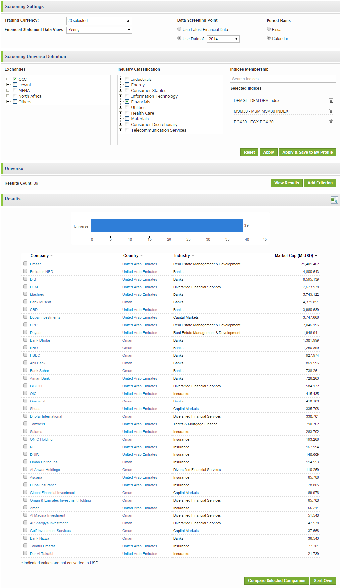Image resolution: width=341 pixels, height=588 pixels.
Task: Select the Takaful Emarat row checkbox
Action: 25,546
